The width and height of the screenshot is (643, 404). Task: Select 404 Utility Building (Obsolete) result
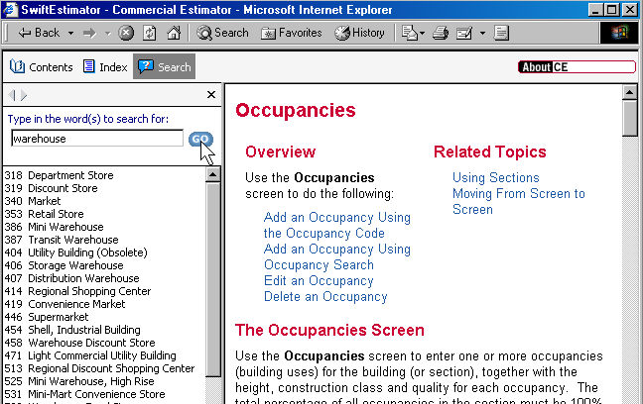(75, 252)
